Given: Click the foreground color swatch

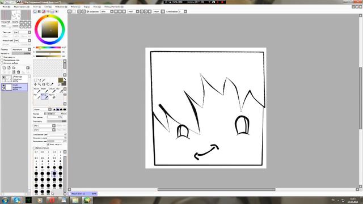Looking at the screenshot, I should point(61,80).
